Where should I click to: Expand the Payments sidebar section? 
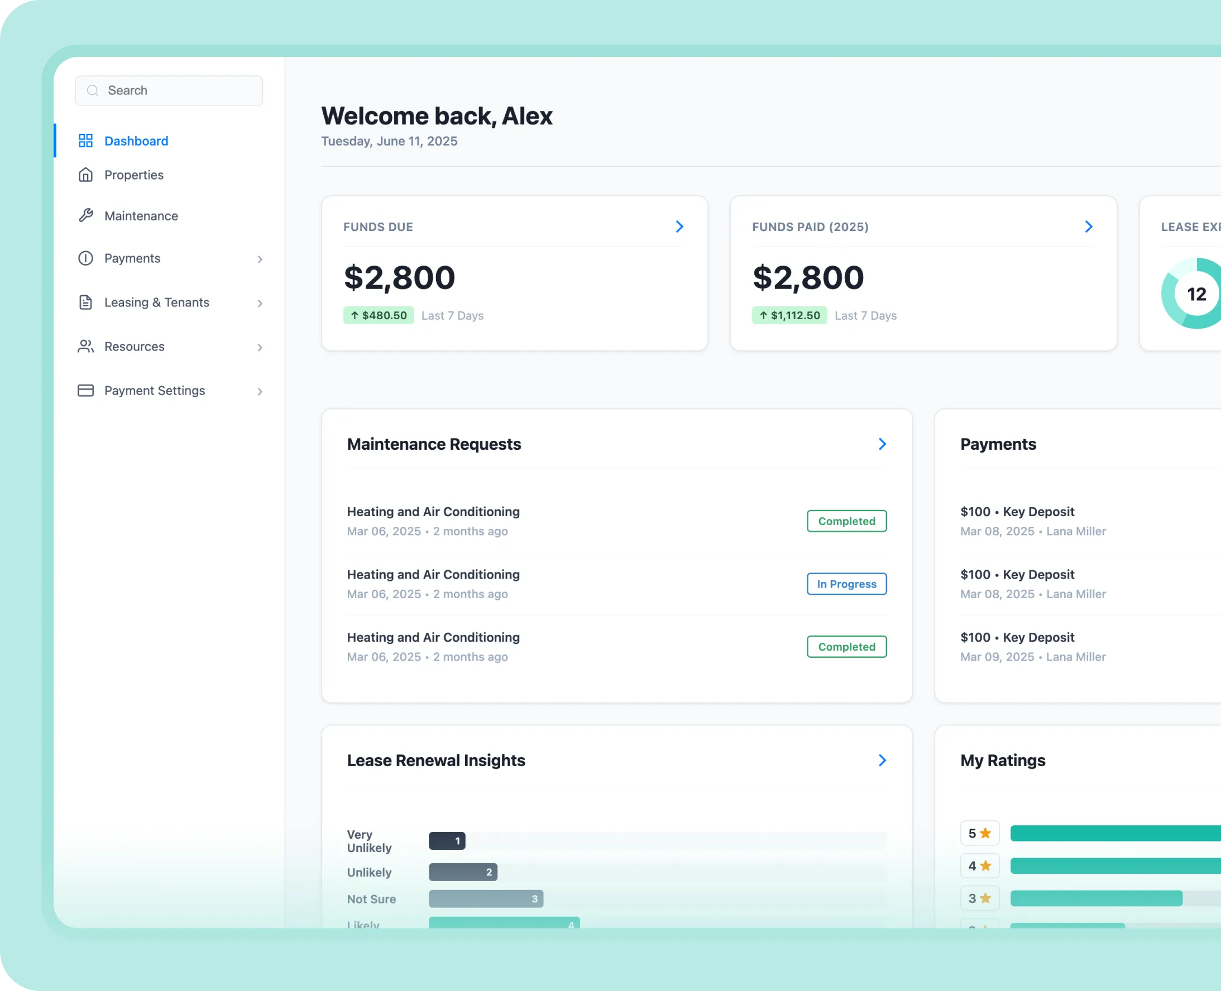click(x=260, y=259)
